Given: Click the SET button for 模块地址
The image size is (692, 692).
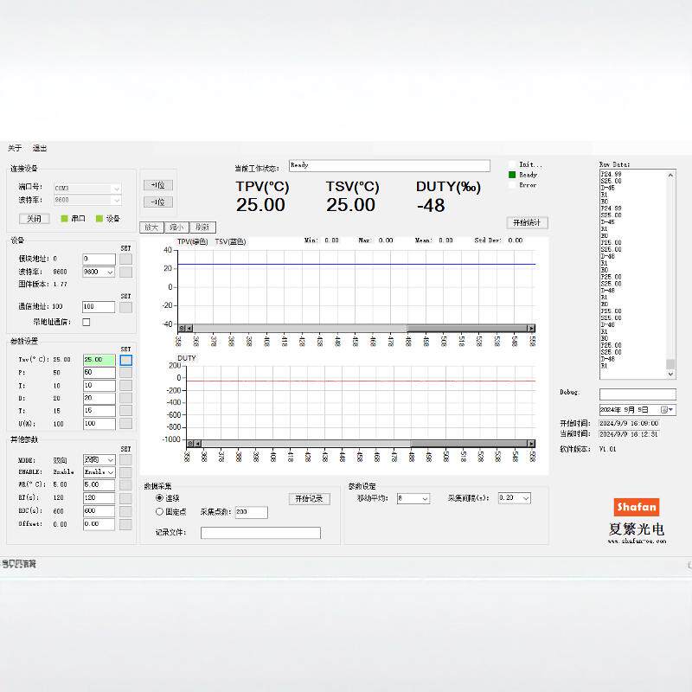Looking at the screenshot, I should click(125, 259).
